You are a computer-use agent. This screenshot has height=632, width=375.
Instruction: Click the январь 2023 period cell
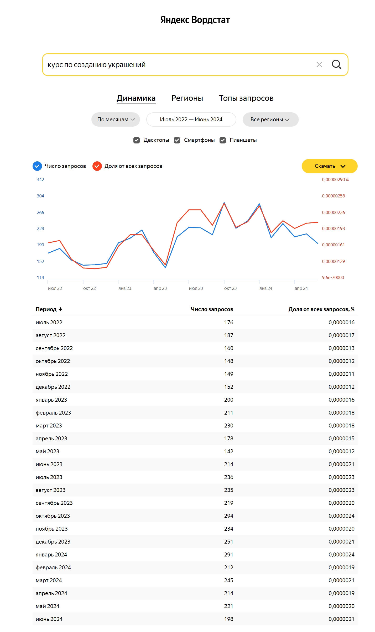(51, 400)
